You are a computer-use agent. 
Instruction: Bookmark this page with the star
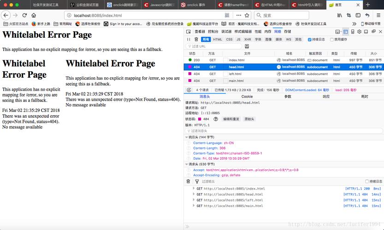pos(247,15)
